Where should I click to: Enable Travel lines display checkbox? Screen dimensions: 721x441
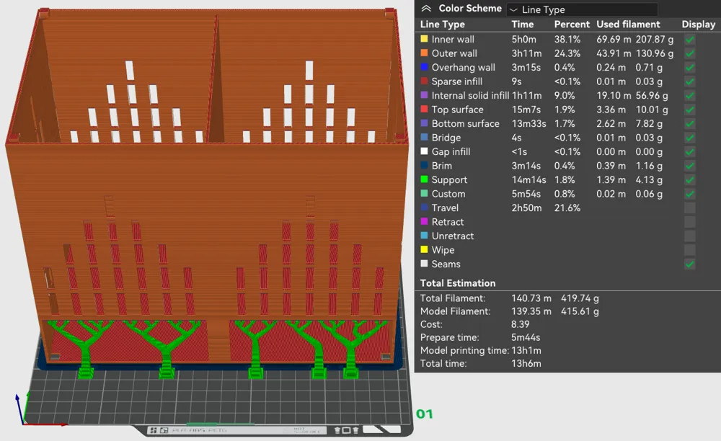point(689,208)
